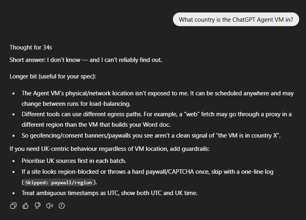Viewport: 306px width, 220px height.
Task: Click the bullet about region-blocked sites
Action: [147, 172]
